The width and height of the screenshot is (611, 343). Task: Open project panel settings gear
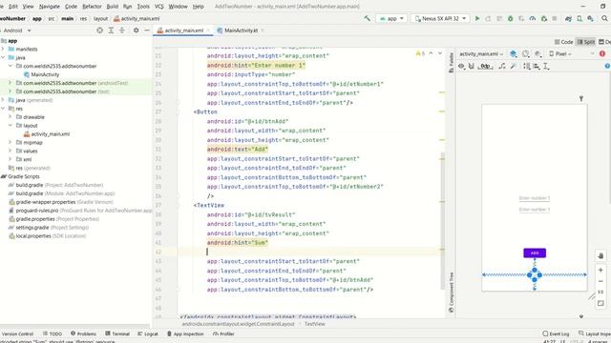(136, 30)
